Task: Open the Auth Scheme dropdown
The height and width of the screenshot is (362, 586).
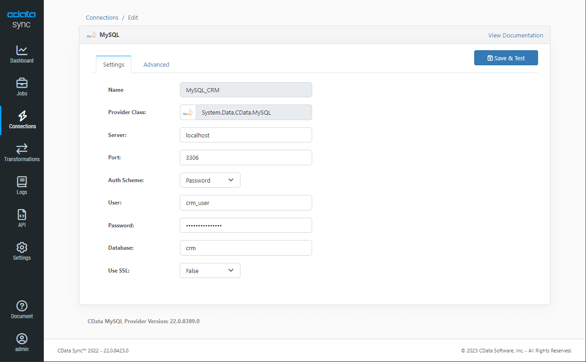Action: point(210,180)
